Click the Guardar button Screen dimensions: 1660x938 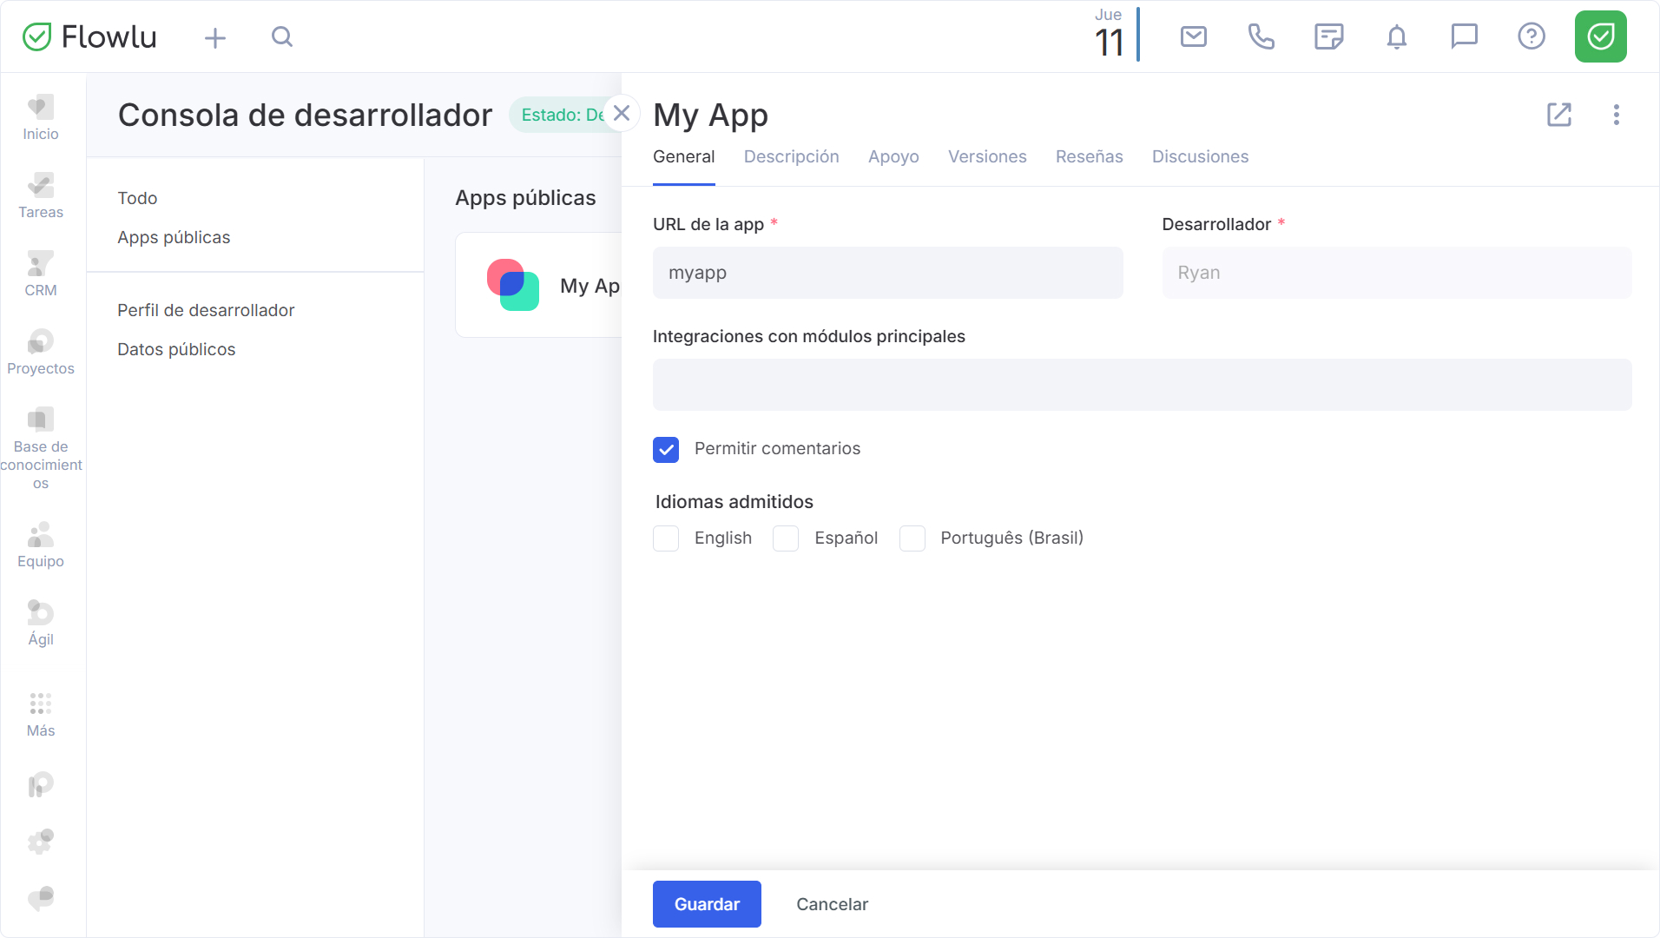tap(707, 904)
